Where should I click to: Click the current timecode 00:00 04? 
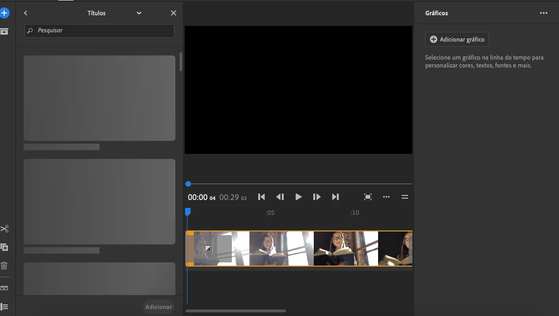click(x=202, y=197)
